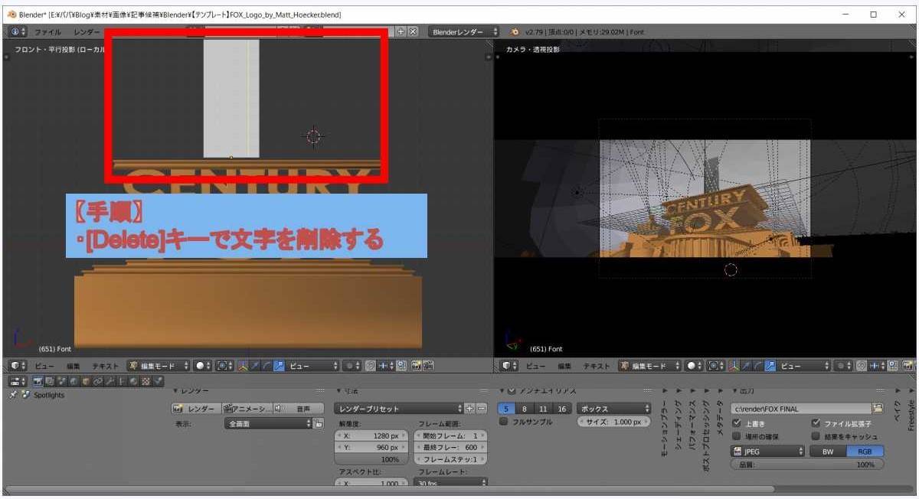Open the レンダー menu in top bar
This screenshot has height=499, width=919.
pos(86,31)
